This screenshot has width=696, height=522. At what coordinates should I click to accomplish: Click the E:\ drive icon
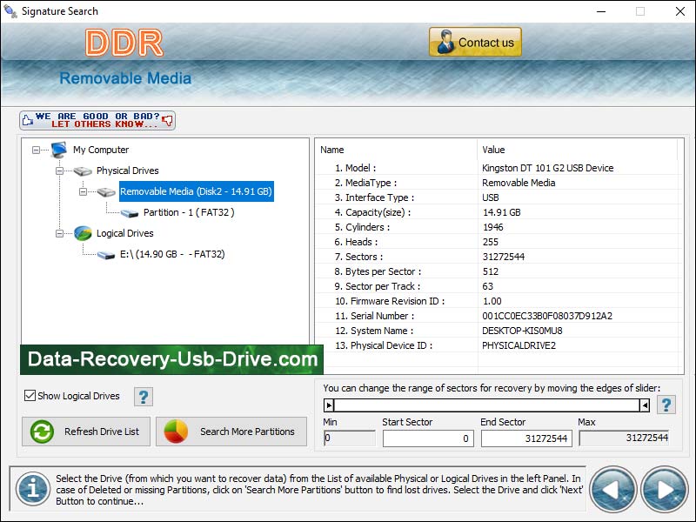tap(106, 255)
